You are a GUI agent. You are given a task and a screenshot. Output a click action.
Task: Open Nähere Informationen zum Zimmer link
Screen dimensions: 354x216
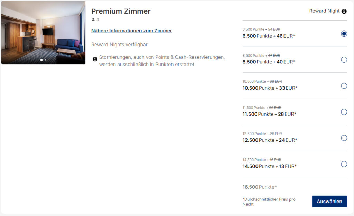[132, 31]
